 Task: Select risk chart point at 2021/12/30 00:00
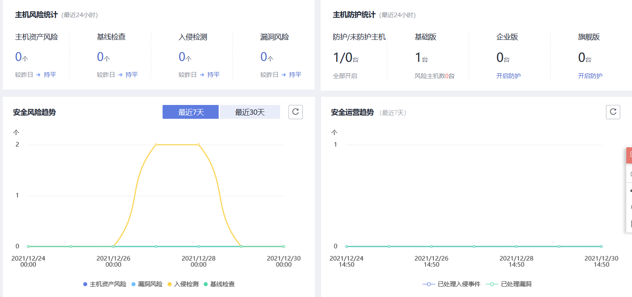coord(284,246)
